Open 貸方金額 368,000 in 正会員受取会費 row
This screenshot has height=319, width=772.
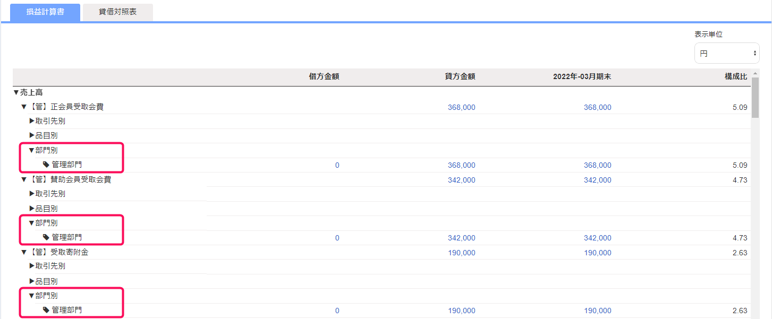click(462, 107)
